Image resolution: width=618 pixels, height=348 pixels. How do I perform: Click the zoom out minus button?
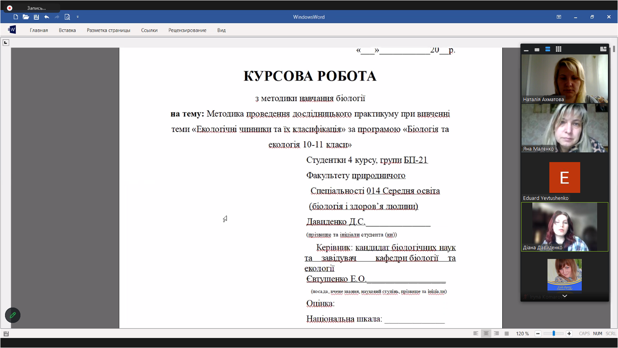point(538,334)
